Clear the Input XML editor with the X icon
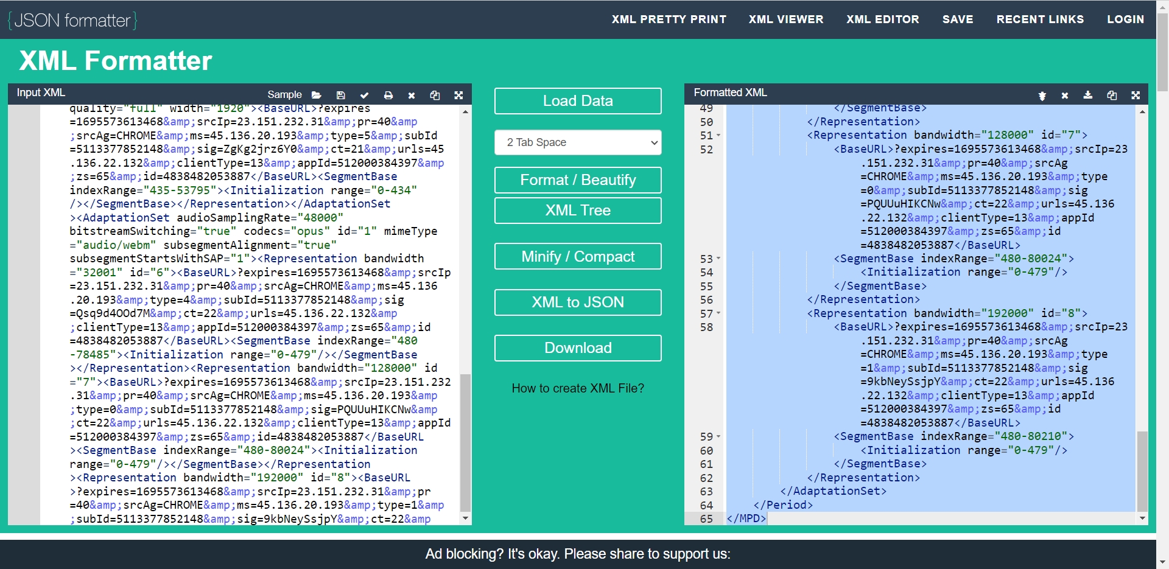 [412, 95]
